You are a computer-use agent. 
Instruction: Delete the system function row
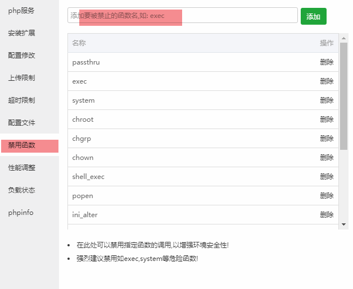(x=327, y=100)
